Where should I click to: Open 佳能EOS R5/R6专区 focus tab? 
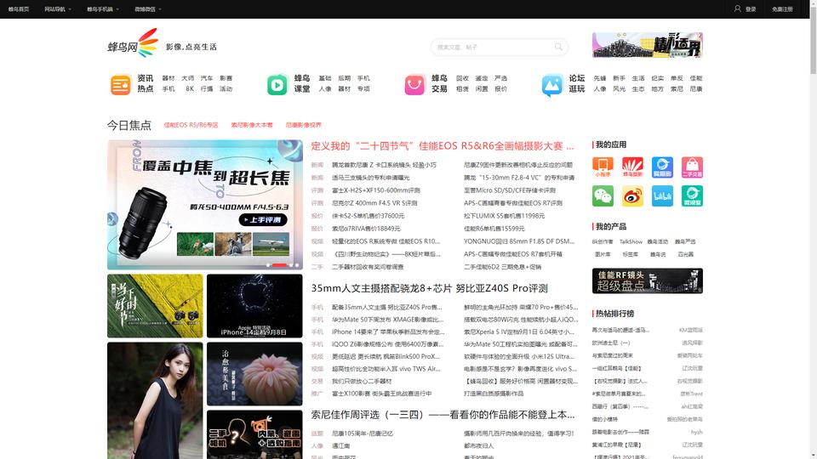click(191, 125)
